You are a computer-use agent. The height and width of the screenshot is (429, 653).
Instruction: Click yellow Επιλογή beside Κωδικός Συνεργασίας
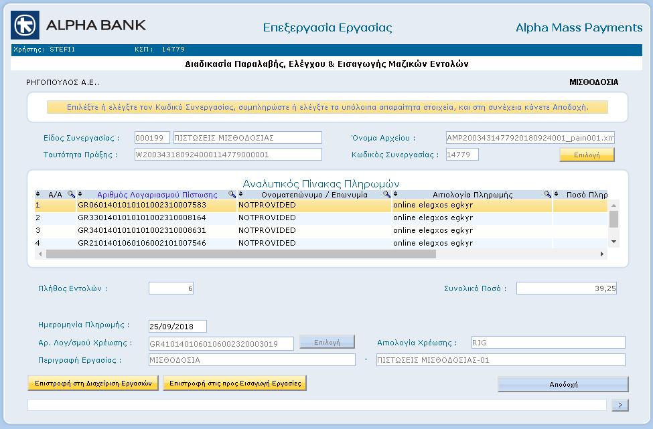(x=587, y=155)
